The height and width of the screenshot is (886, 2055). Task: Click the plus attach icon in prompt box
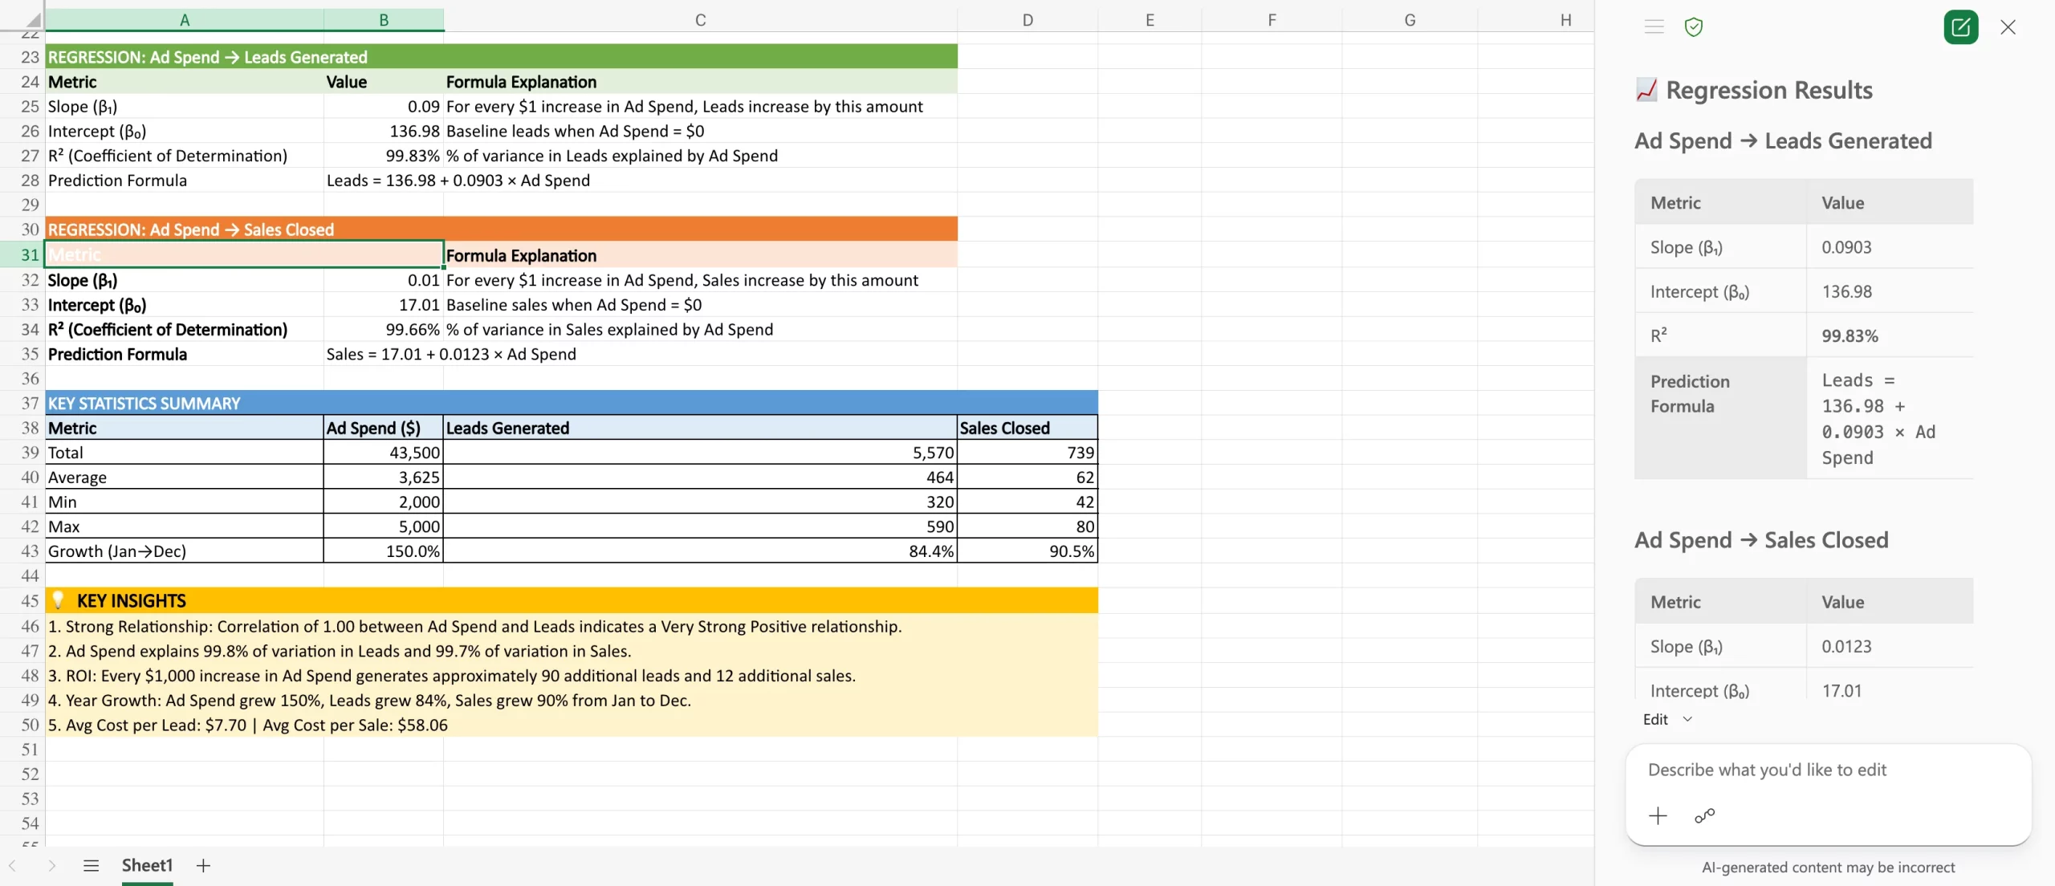click(1658, 816)
